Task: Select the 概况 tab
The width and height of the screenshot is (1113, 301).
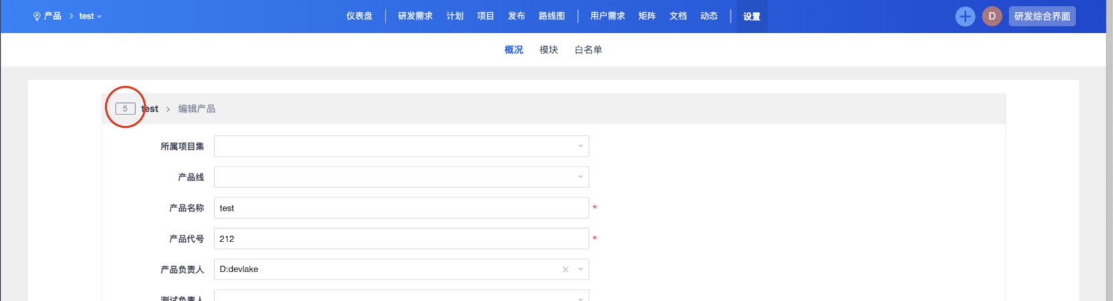Action: [x=513, y=50]
